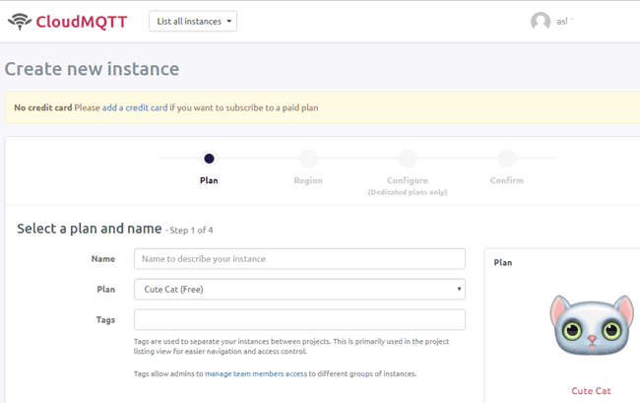Select the Region step label
The height and width of the screenshot is (403, 640).
[x=308, y=180]
